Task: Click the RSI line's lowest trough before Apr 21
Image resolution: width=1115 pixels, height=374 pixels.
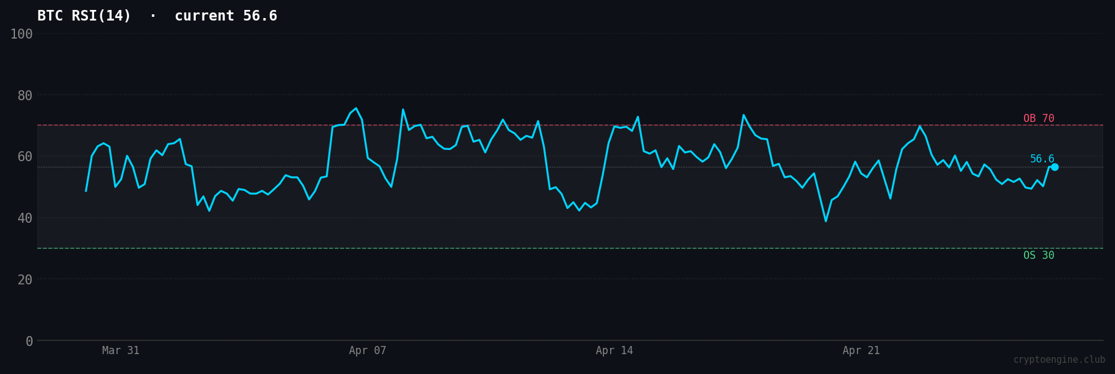Action: [826, 221]
